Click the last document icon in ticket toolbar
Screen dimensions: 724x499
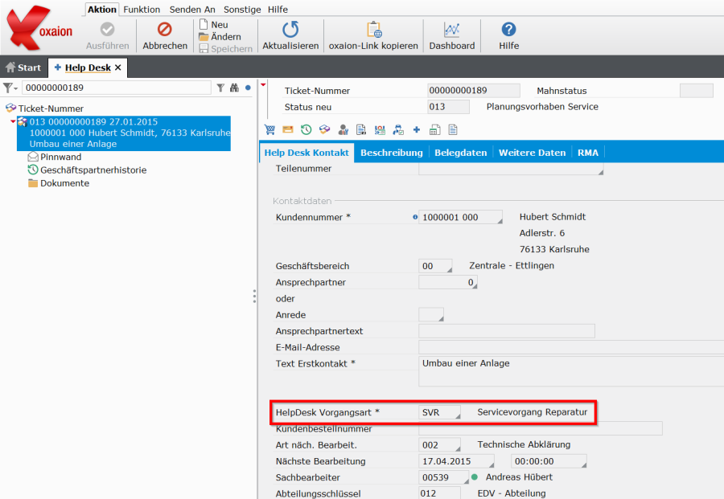pyautogui.click(x=453, y=130)
